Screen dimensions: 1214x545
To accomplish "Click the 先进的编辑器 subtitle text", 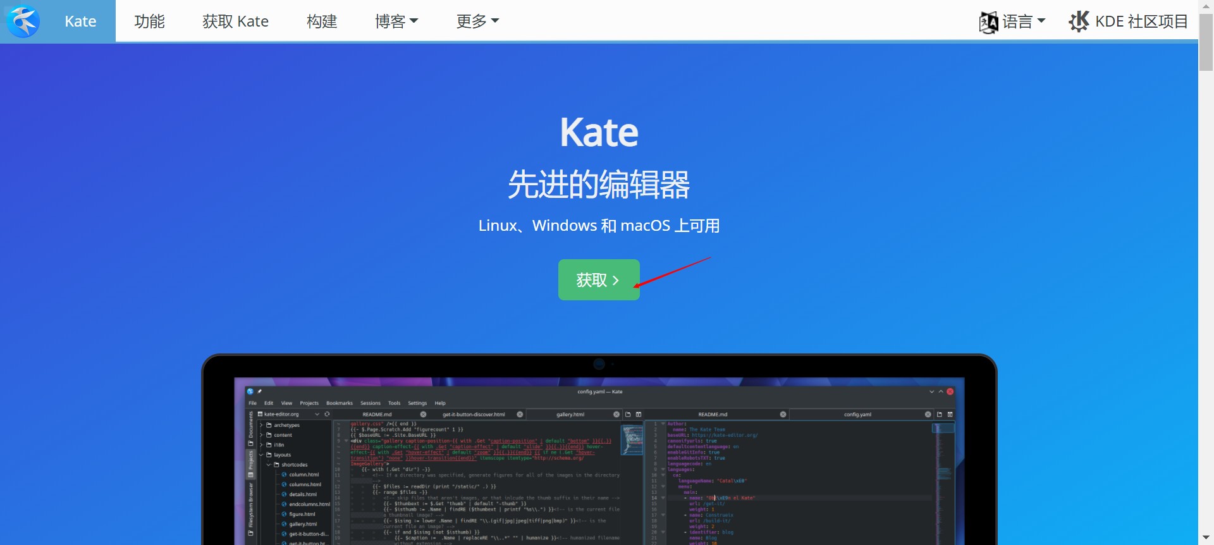I will click(x=599, y=185).
